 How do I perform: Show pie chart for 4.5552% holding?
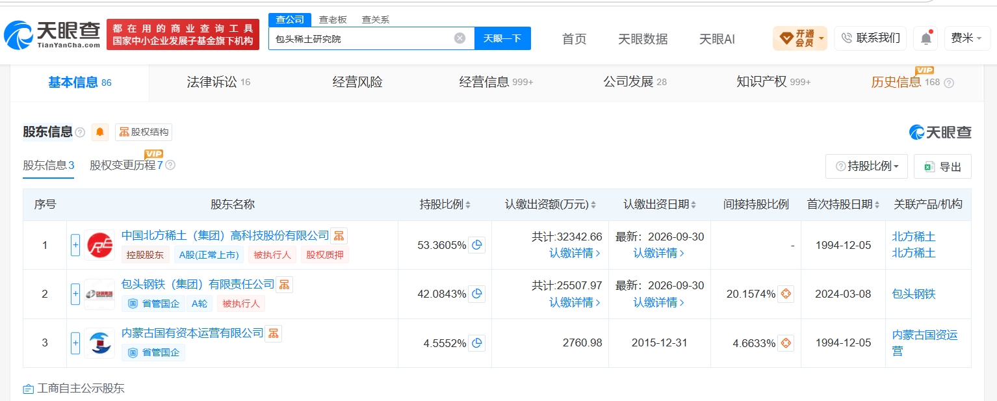(477, 343)
